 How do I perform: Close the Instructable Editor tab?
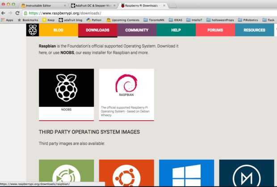pos(65,6)
